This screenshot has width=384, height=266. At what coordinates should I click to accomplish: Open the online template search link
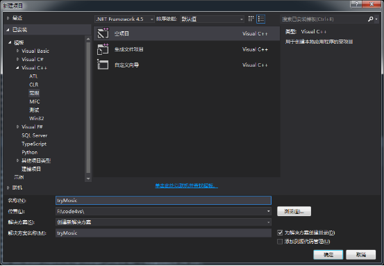click(x=186, y=185)
